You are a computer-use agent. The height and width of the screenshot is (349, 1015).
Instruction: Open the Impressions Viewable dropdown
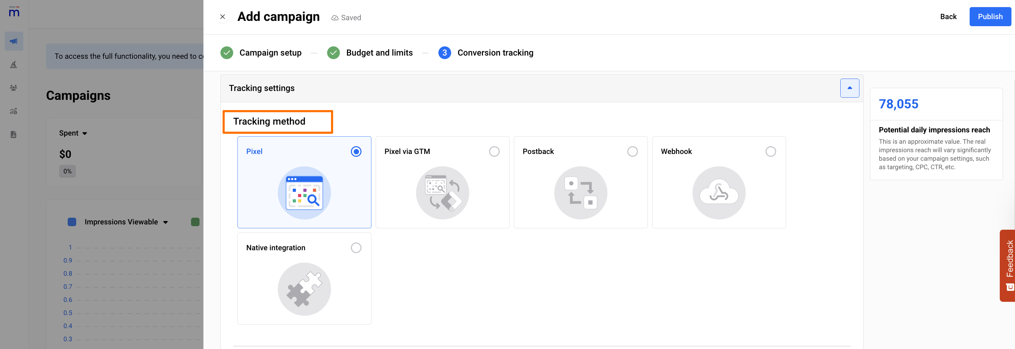point(126,222)
